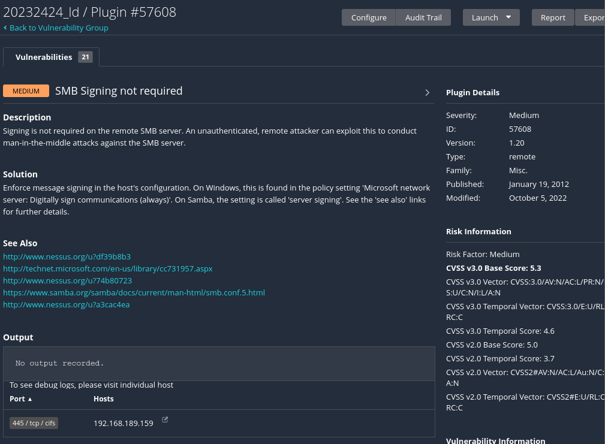Click the vulnerabilities count badge 21
This screenshot has height=444, width=605.
tap(85, 57)
